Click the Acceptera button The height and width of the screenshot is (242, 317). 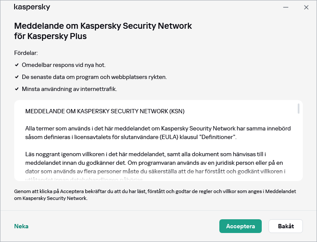(x=240, y=226)
